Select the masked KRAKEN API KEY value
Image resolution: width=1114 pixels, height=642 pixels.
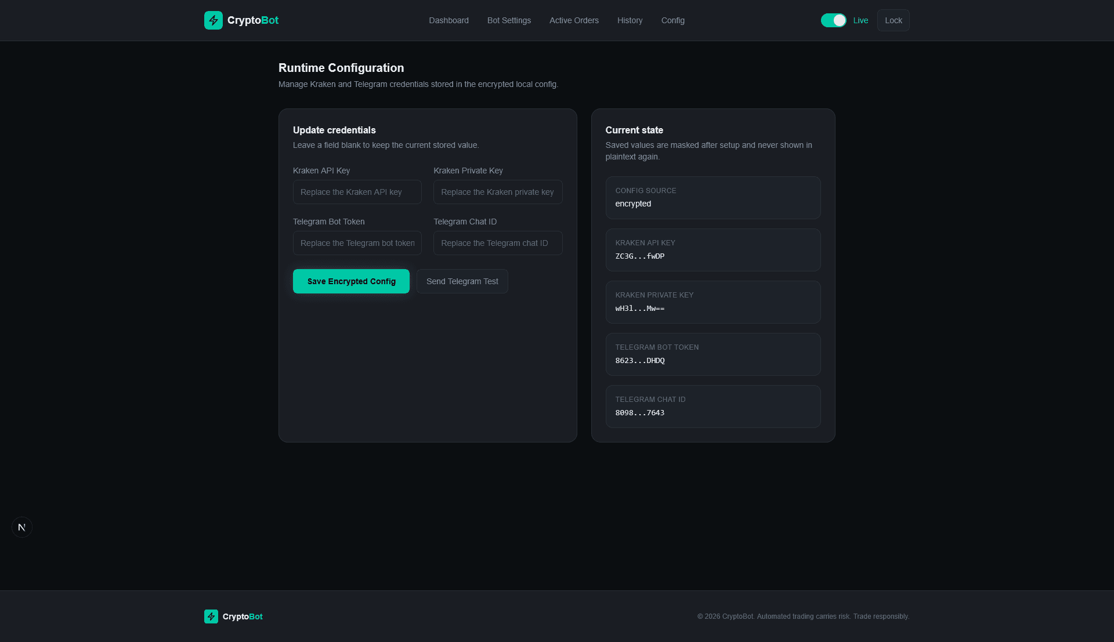tap(639, 256)
